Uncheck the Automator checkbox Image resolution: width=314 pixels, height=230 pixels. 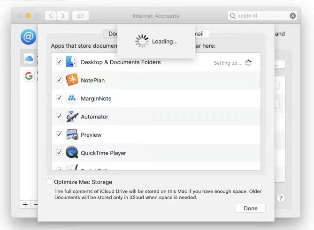pos(59,116)
